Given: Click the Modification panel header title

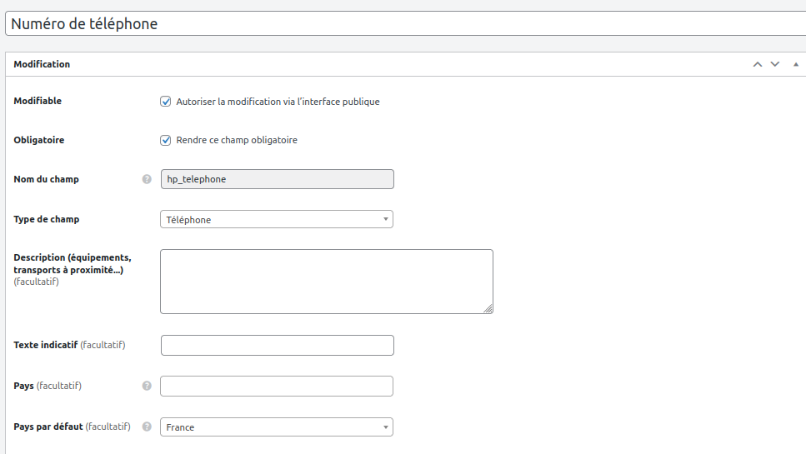Looking at the screenshot, I should [42, 64].
